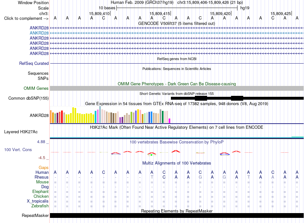Screen dimensions: 304x223
Task: Click the Rhesus species label
Action: pyautogui.click(x=42, y=177)
